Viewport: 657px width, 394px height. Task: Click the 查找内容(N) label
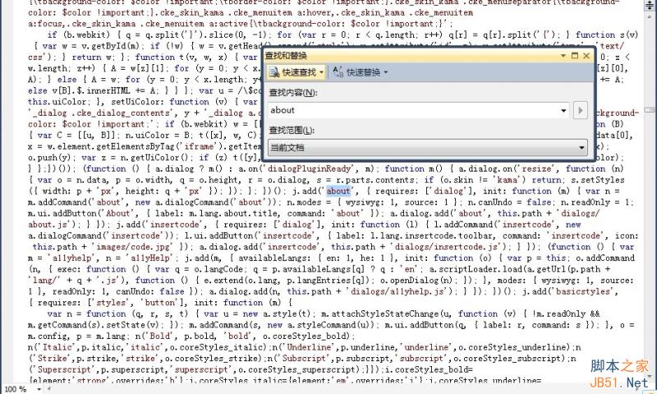point(293,93)
